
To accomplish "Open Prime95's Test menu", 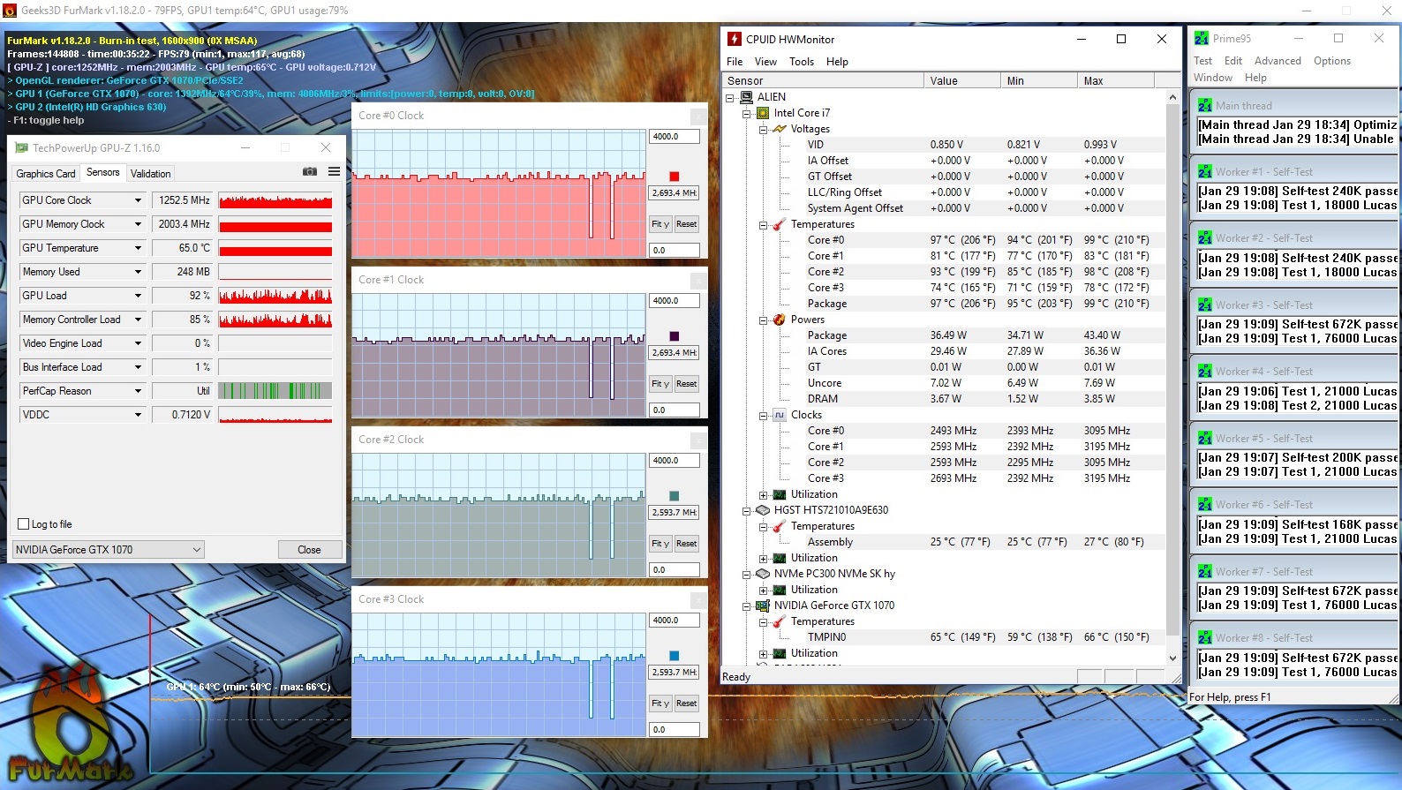I will [1203, 61].
